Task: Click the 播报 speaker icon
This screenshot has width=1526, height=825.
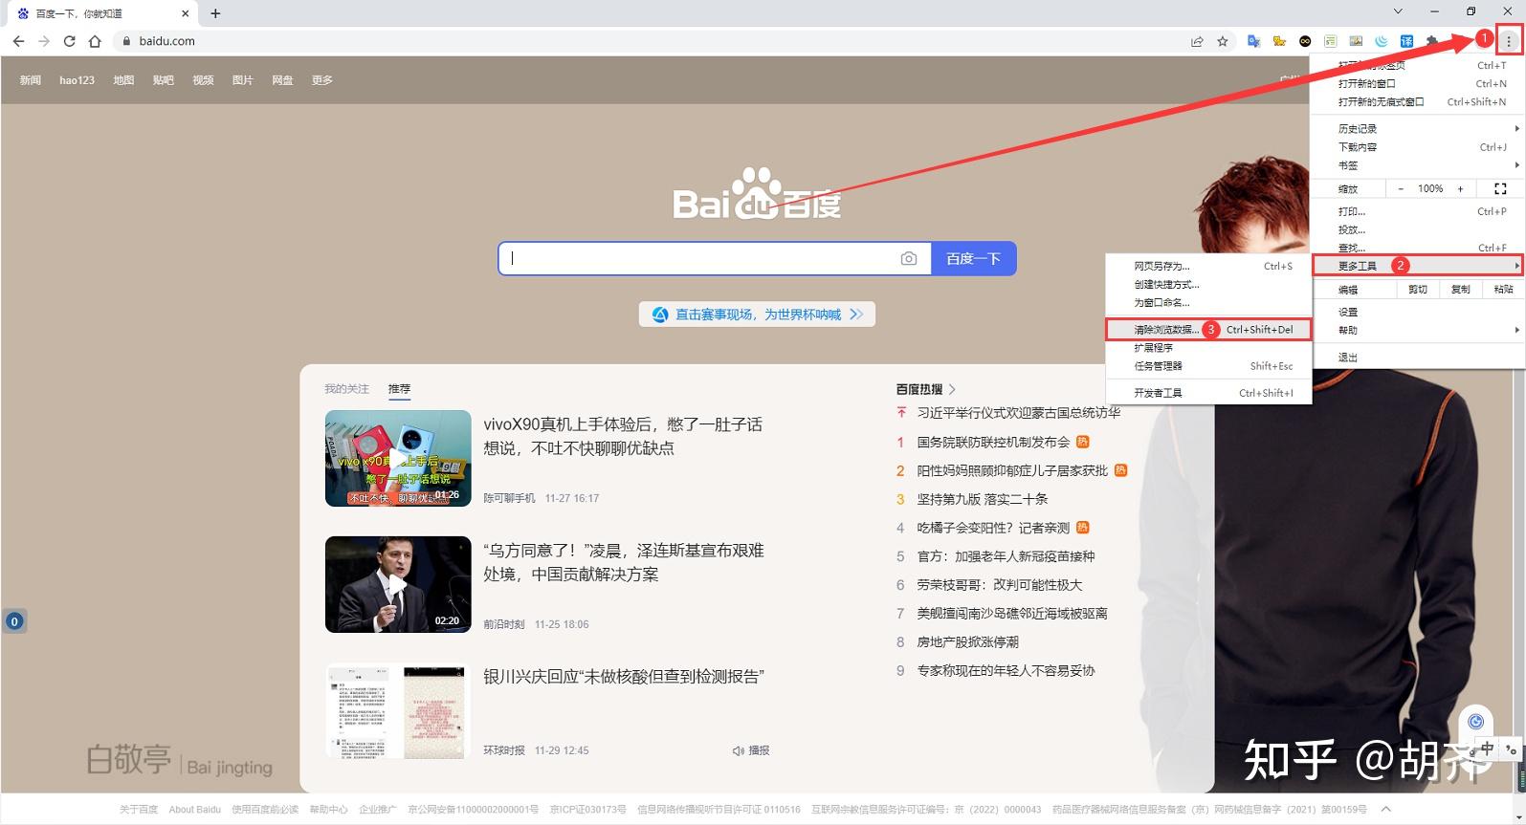Action: pos(739,750)
